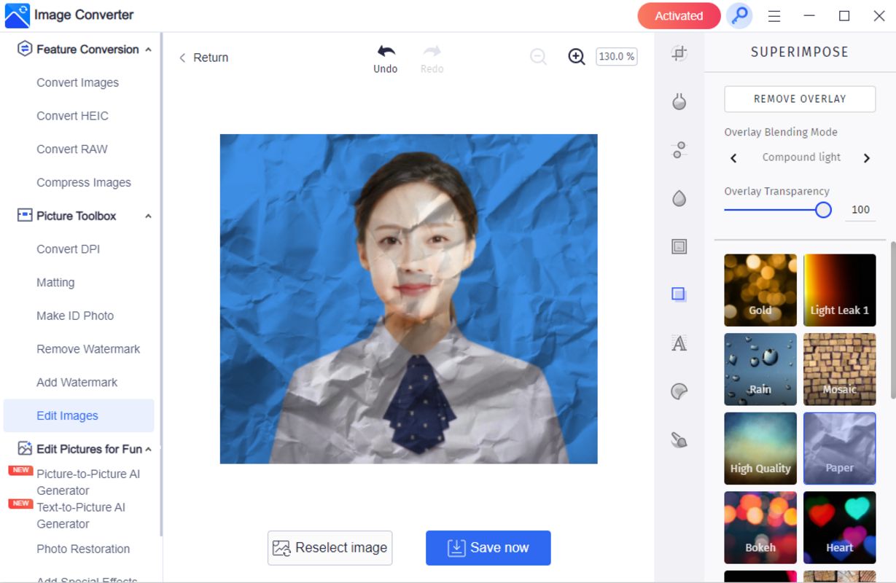Click the Save now button
Image resolution: width=896 pixels, height=583 pixels.
click(488, 548)
